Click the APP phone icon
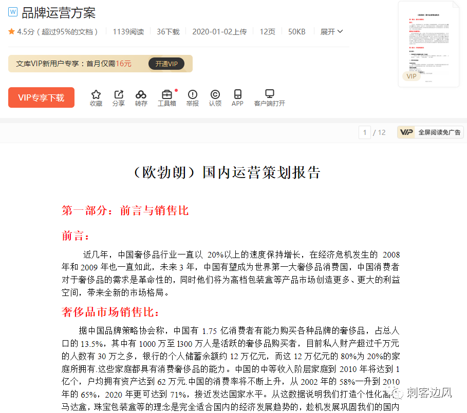The image size is (467, 413). [237, 94]
